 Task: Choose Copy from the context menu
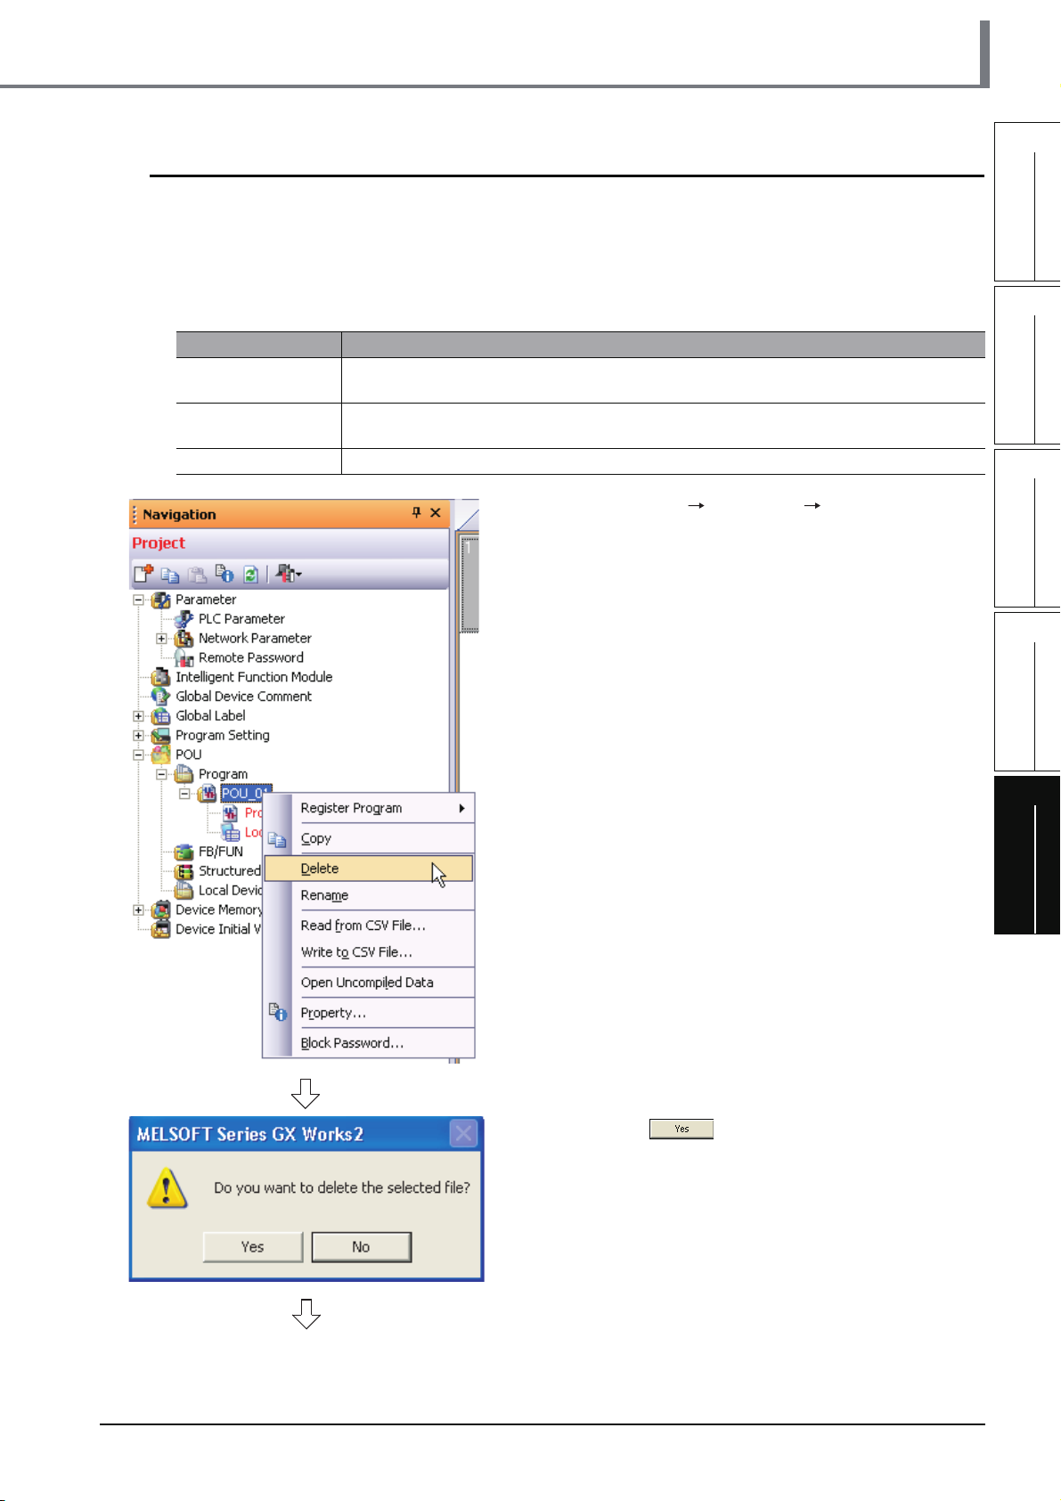[370, 838]
